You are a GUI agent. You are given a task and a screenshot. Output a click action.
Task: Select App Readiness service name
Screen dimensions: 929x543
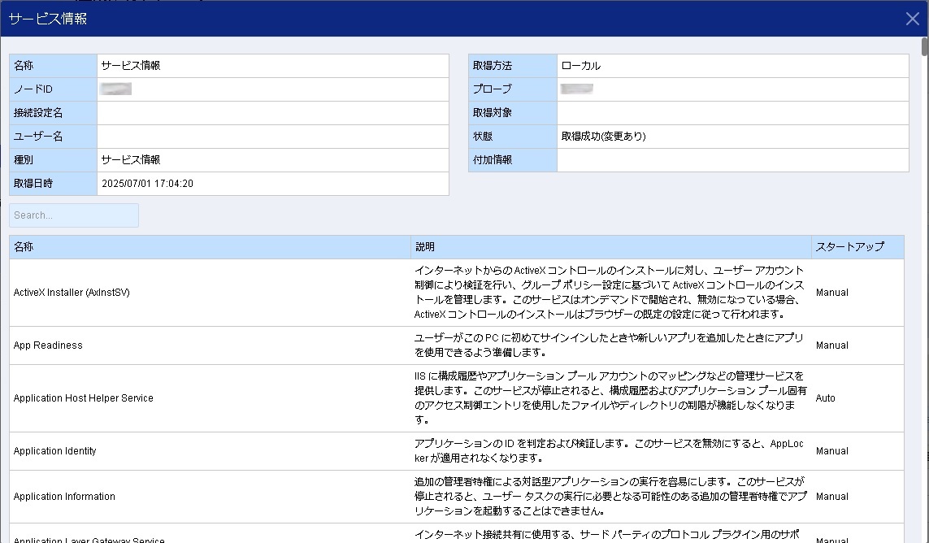pos(48,345)
